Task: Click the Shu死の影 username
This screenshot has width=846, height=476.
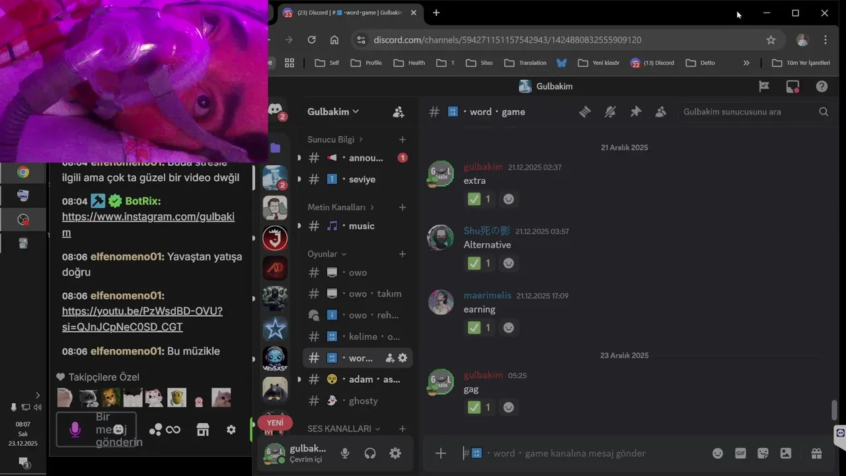Action: (487, 231)
